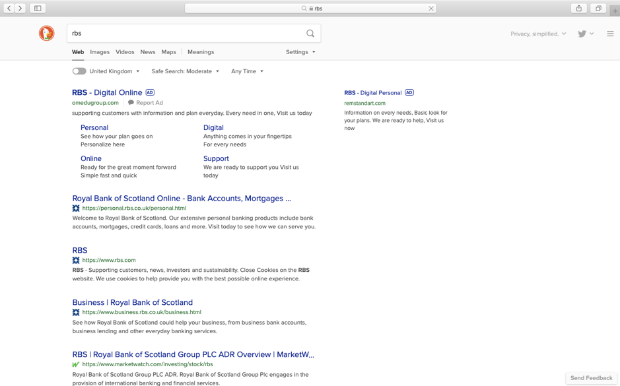Open https://www.marketwatch.com/investing/stock/rbs URL

(147, 365)
